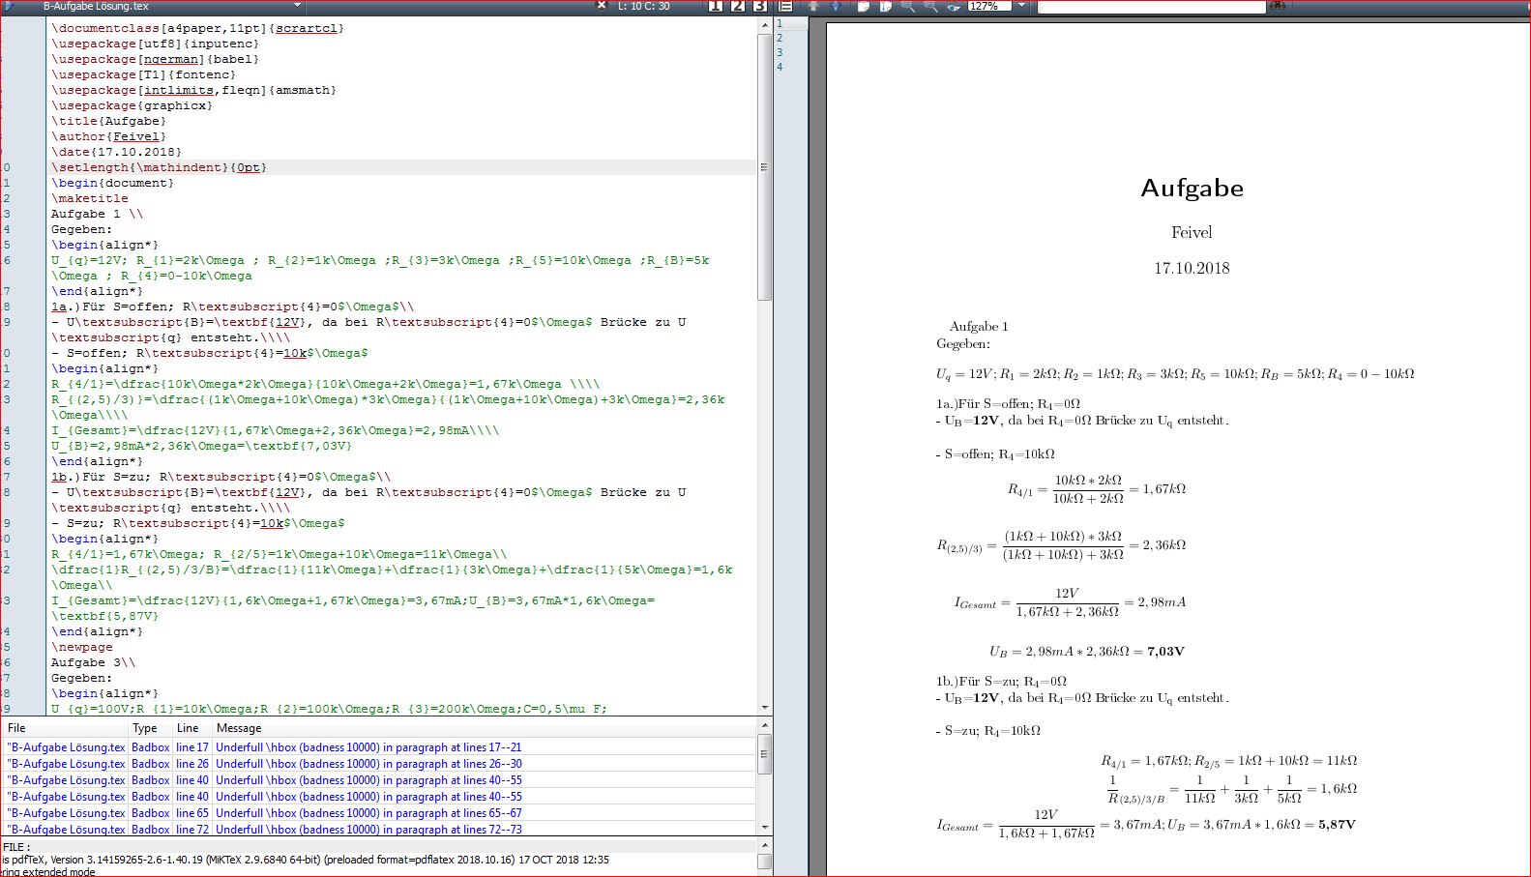Viewport: 1531px width, 877px height.
Task: Jump to bookmark 1
Action: (716, 6)
